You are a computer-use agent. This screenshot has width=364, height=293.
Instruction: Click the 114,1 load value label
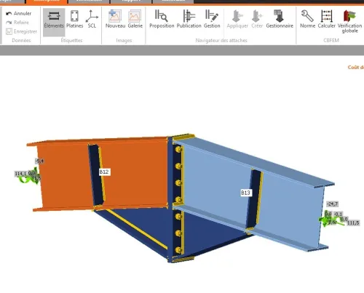click(20, 174)
